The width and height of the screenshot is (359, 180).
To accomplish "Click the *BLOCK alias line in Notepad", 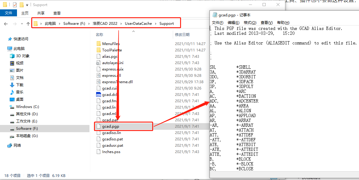I will pos(243,159).
